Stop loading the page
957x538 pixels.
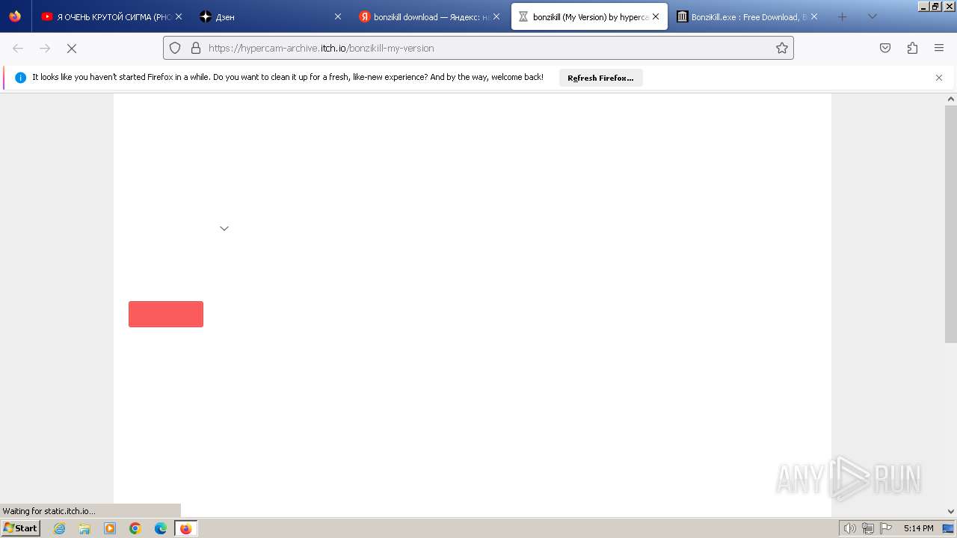(72, 48)
